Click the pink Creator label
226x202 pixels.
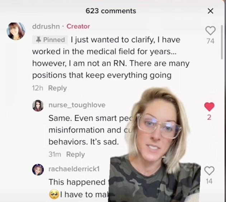coord(78,27)
